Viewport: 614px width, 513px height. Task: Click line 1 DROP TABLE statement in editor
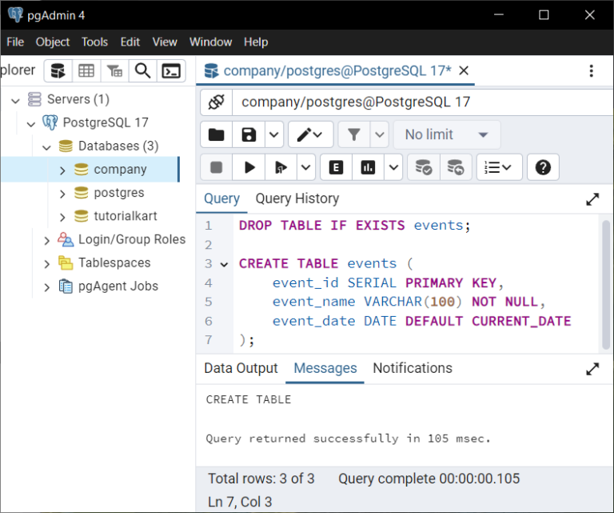tap(354, 226)
